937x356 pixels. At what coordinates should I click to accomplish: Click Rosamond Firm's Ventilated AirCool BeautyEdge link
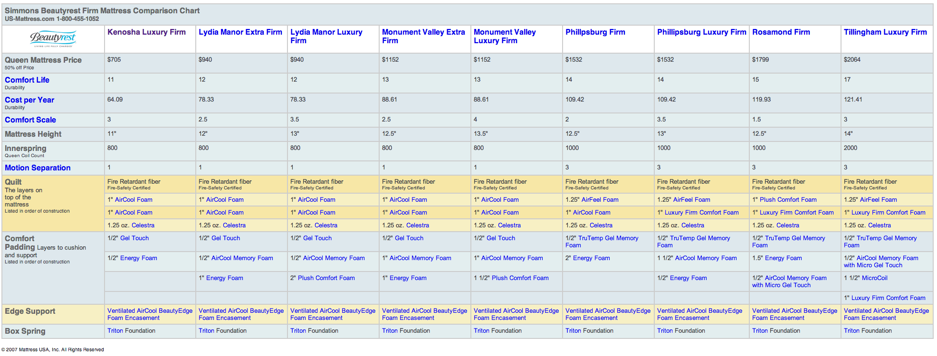click(x=794, y=314)
